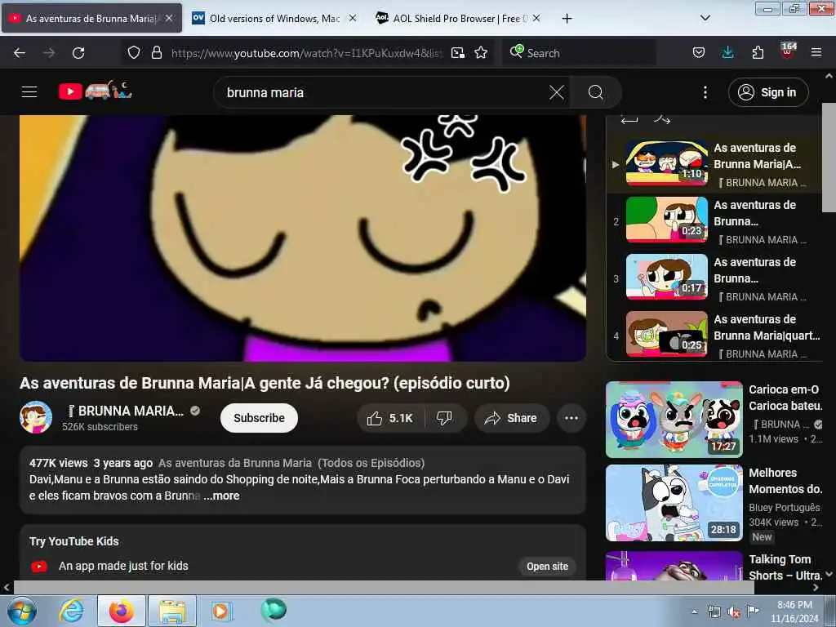Screen dimensions: 836x627
Task: View site security via the padlock icon
Action: pyautogui.click(x=156, y=52)
